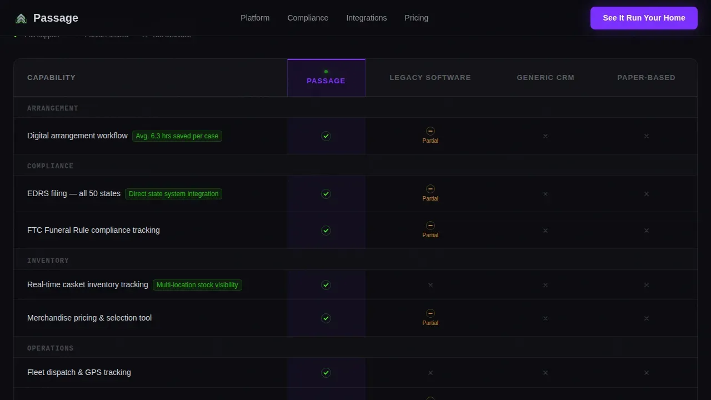Image resolution: width=711 pixels, height=400 pixels.
Task: Click Passage checkmark for FTC Funeral Rule tracking
Action: [326, 231]
